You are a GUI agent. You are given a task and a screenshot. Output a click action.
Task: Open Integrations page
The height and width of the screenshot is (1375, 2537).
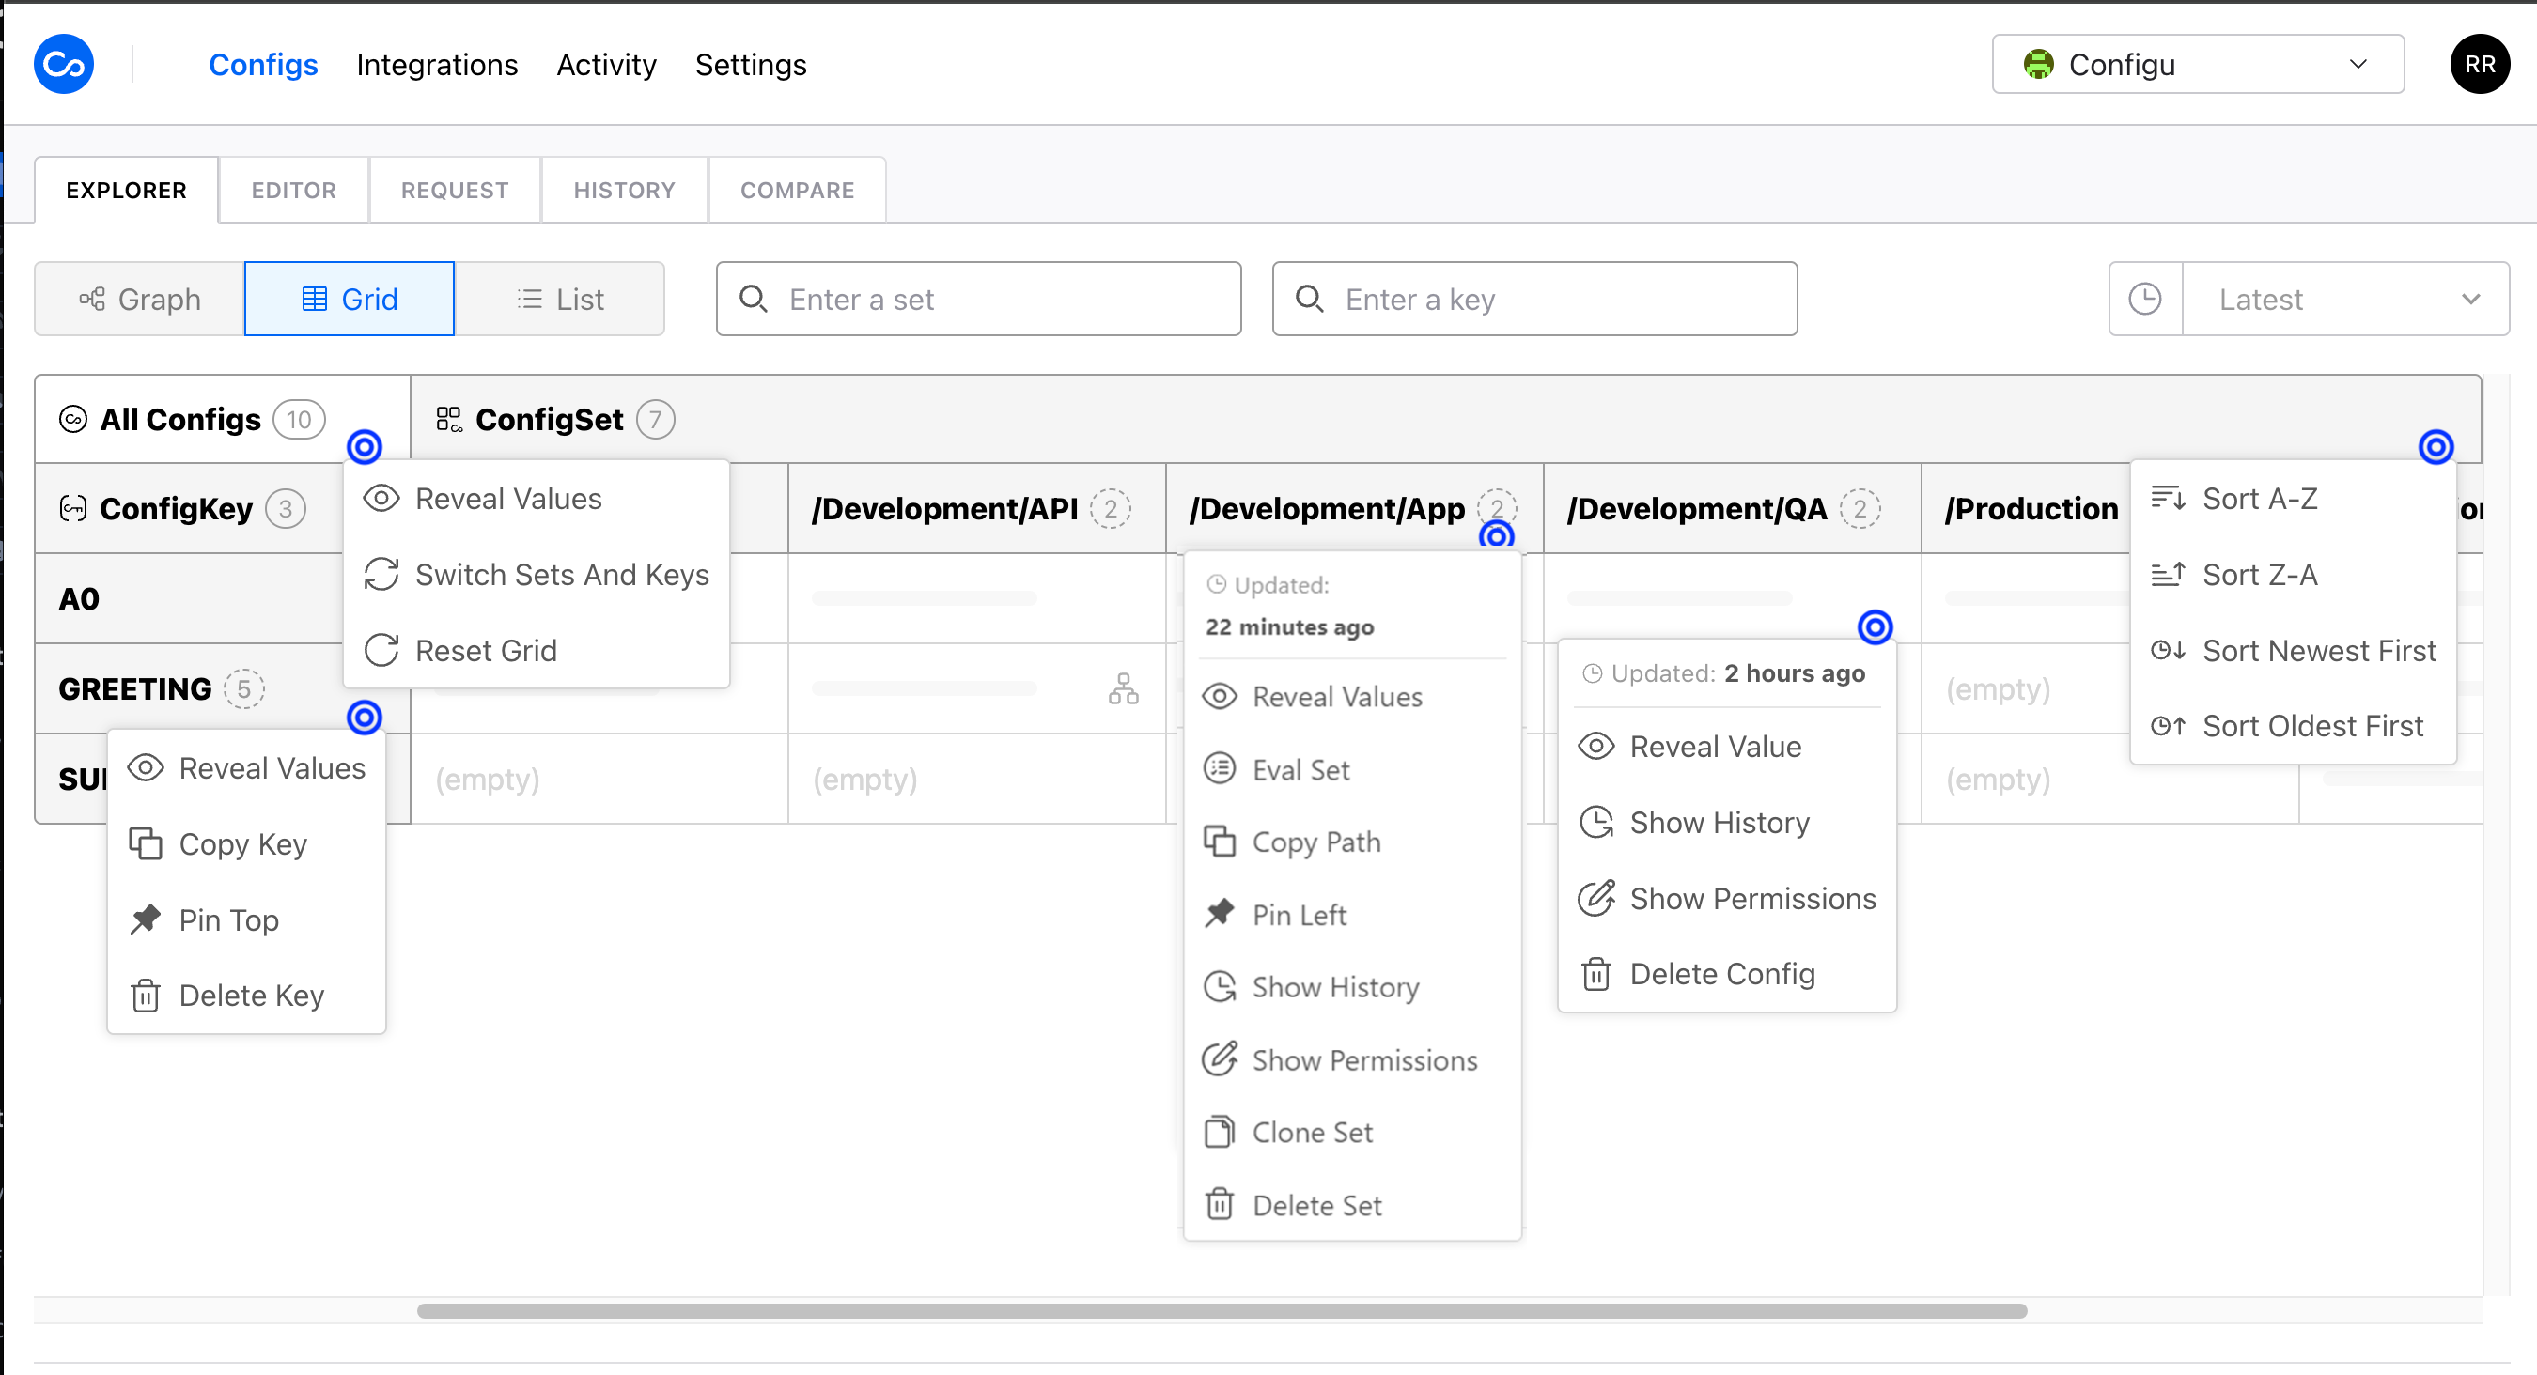(436, 65)
